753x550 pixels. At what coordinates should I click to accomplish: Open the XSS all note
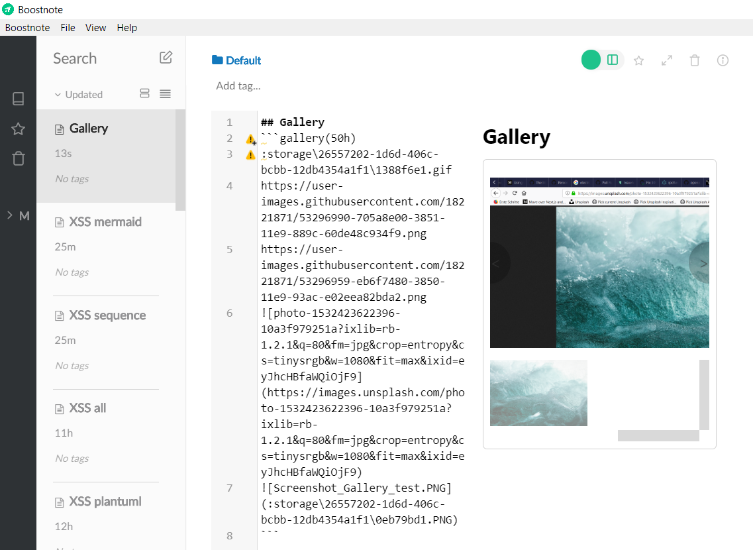106,435
